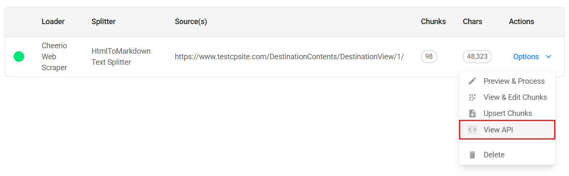Choose Preview & Process from the options menu
This screenshot has width=569, height=176.
click(x=514, y=81)
